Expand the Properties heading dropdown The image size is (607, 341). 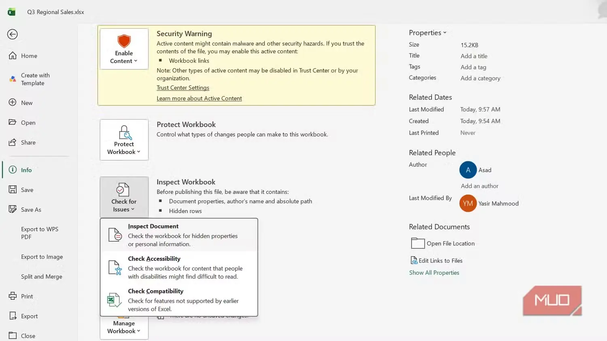pyautogui.click(x=428, y=33)
